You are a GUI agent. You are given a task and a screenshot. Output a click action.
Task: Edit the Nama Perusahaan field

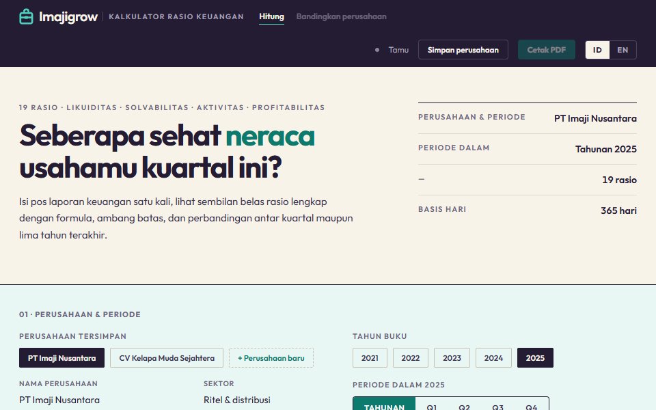[105, 400]
